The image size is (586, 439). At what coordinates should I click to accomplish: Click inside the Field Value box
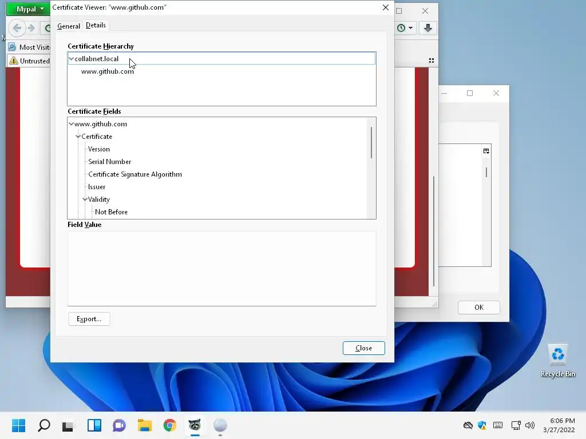[x=221, y=269]
